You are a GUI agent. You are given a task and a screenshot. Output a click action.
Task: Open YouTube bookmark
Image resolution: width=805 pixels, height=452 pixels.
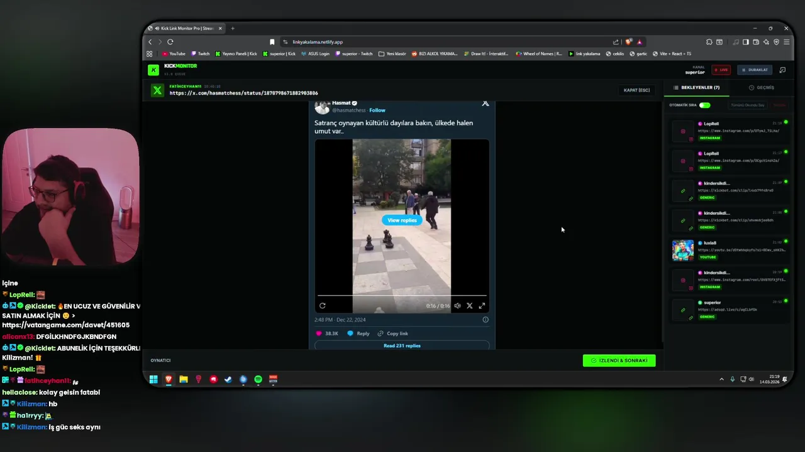click(174, 54)
